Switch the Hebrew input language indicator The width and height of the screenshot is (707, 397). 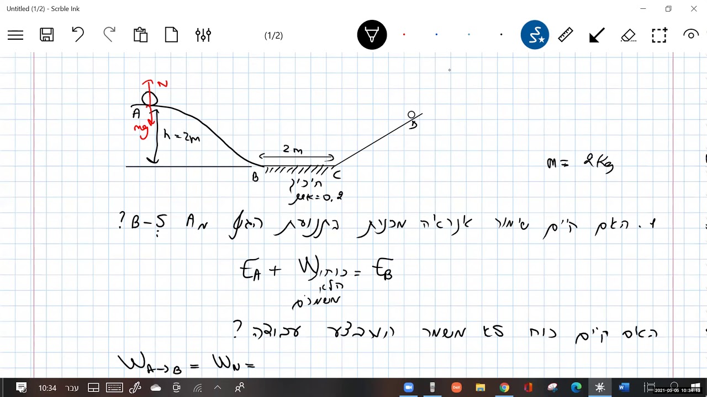pos(73,388)
